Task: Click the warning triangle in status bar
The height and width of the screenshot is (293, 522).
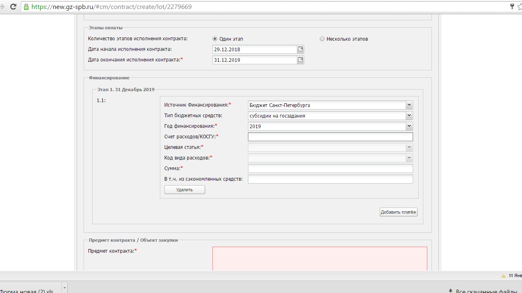Action: click(503, 276)
